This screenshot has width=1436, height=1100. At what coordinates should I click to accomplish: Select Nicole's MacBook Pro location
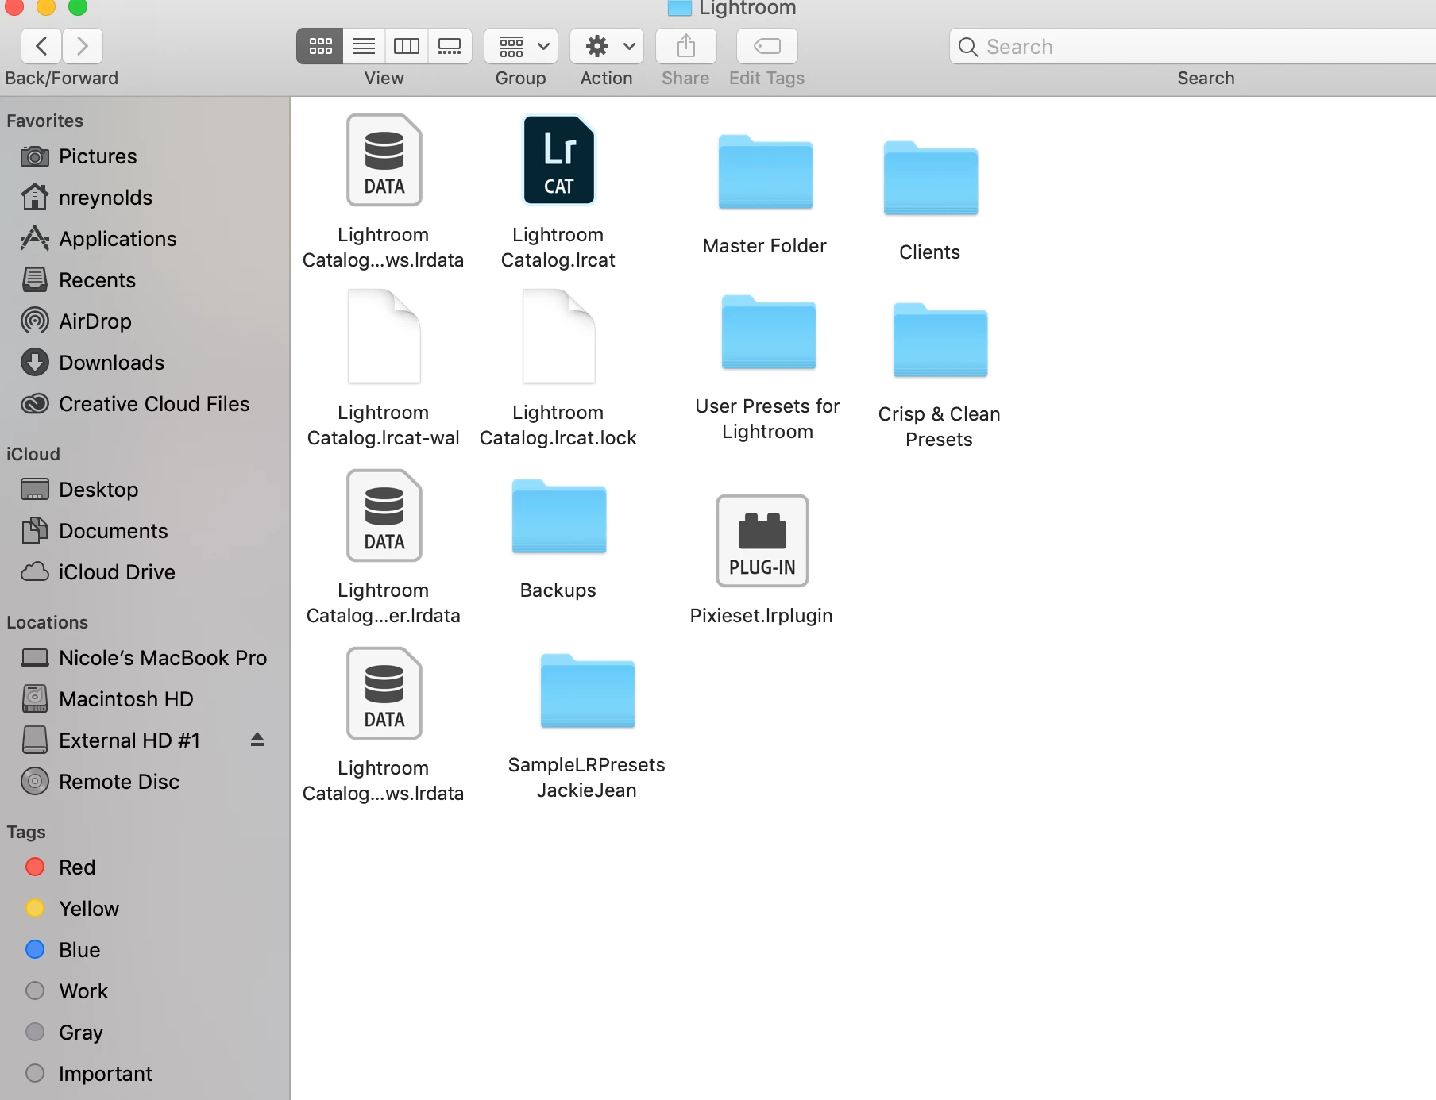145,658
